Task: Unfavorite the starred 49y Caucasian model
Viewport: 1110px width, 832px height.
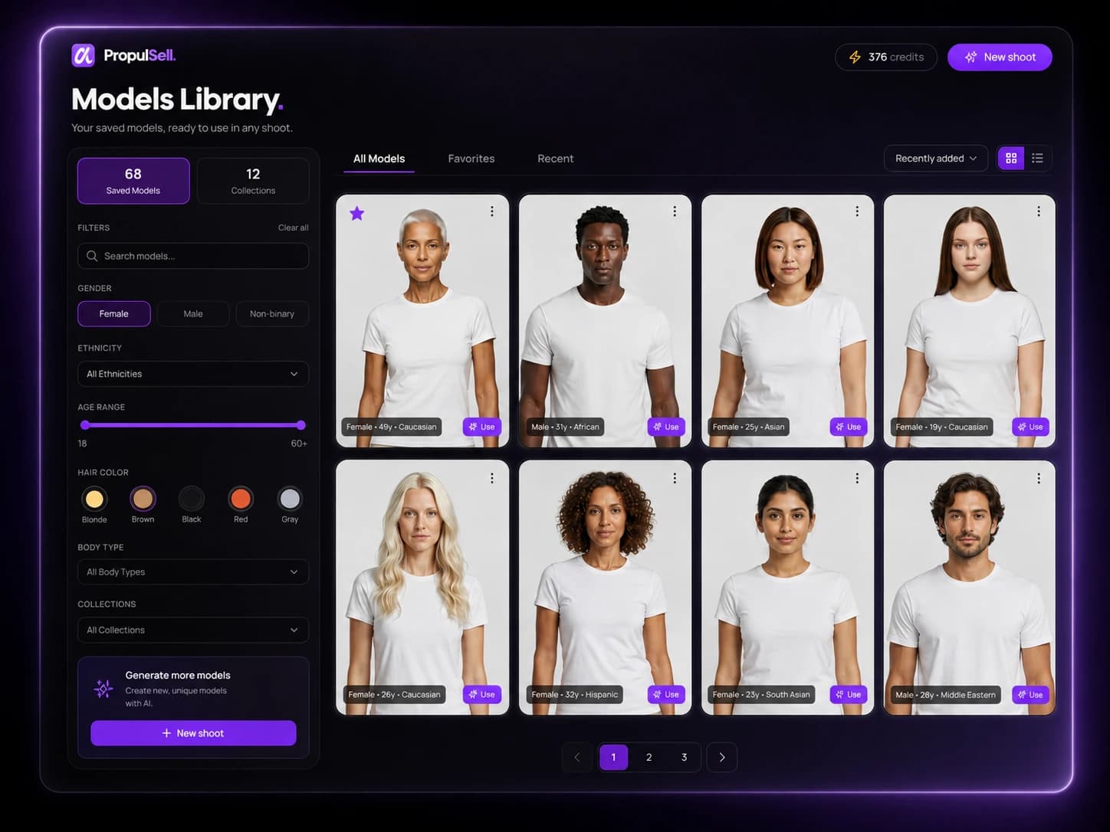Action: pyautogui.click(x=357, y=214)
